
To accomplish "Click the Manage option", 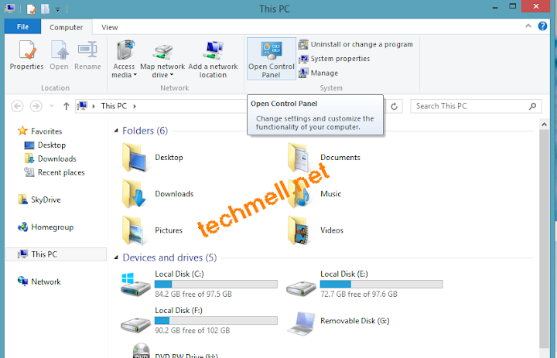I will (318, 73).
